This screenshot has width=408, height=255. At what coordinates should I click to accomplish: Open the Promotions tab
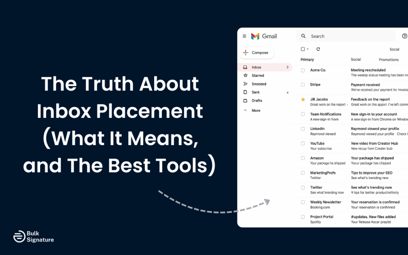388,59
